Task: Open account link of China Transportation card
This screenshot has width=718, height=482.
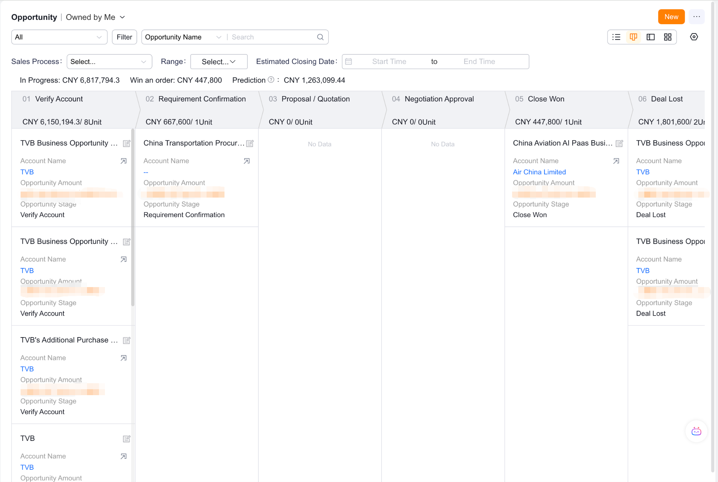Action: coord(247,161)
